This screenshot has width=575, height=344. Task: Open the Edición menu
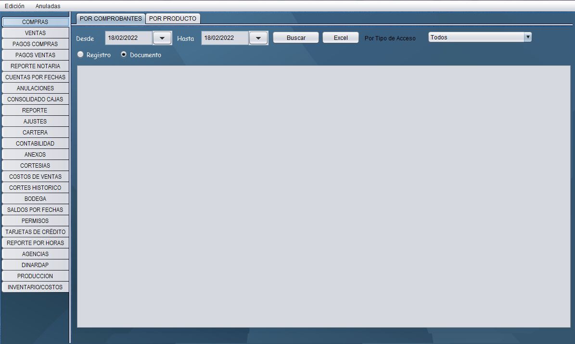pyautogui.click(x=14, y=6)
